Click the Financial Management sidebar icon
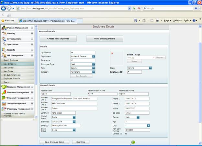 pos(4,98)
